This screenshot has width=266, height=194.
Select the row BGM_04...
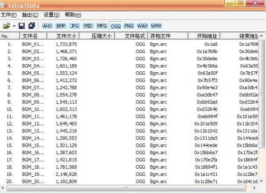pyautogui.click(x=129, y=66)
